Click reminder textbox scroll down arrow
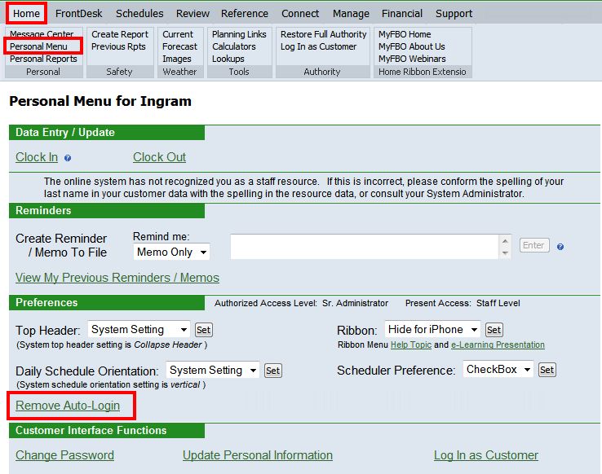Screen dimensions: 602x474 506,252
